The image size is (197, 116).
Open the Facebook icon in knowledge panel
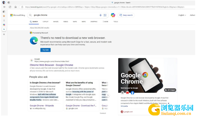[132, 93]
